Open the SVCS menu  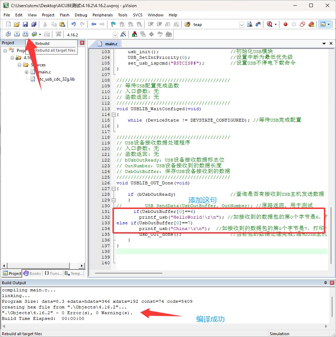[137, 15]
